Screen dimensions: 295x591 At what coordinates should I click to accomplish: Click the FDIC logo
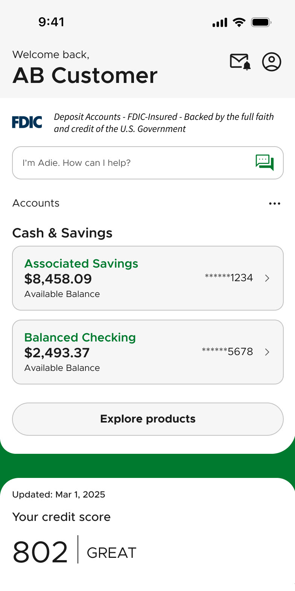(27, 122)
